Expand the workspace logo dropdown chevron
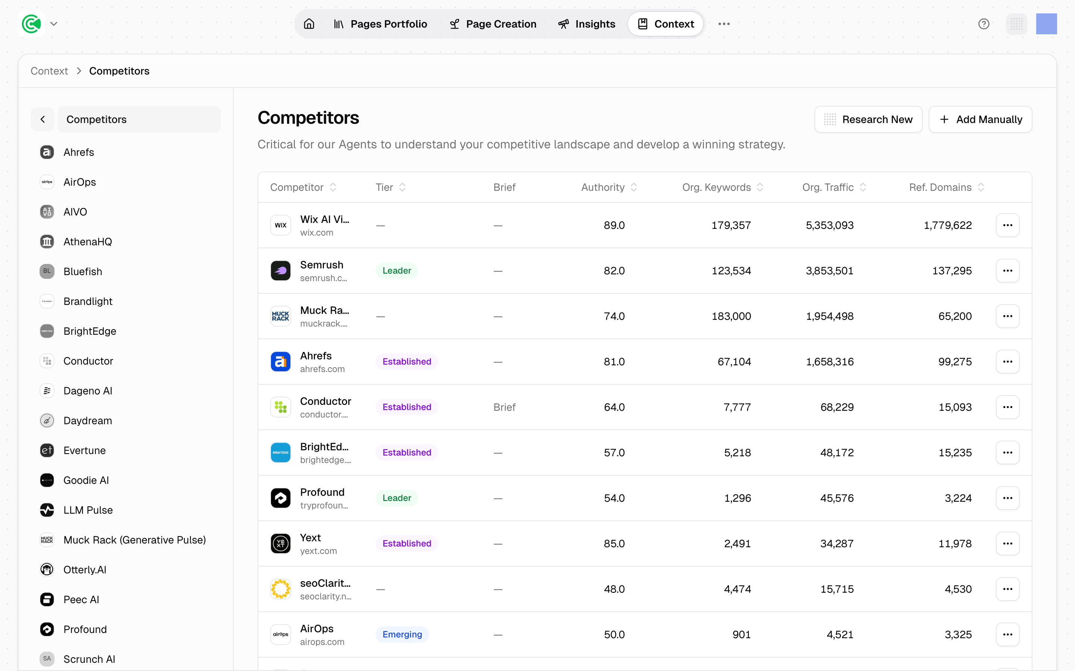The width and height of the screenshot is (1075, 671). pos(54,24)
